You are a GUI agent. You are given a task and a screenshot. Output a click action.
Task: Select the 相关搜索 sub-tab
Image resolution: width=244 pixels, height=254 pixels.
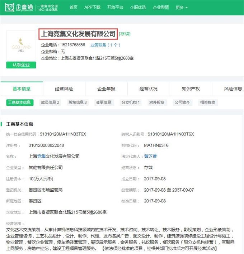pos(208,102)
